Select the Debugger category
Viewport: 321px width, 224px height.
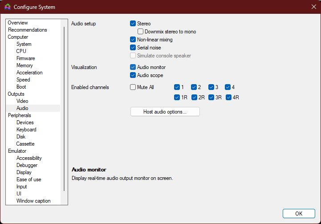27,165
